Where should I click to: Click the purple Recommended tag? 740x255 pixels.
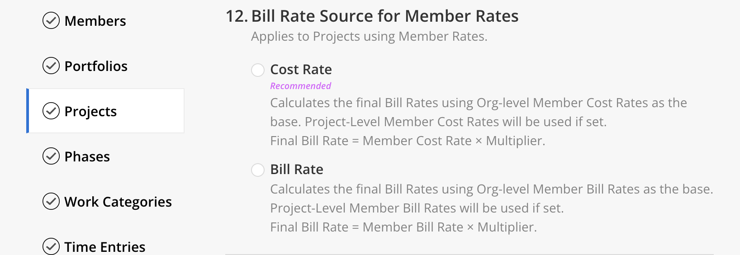click(301, 86)
